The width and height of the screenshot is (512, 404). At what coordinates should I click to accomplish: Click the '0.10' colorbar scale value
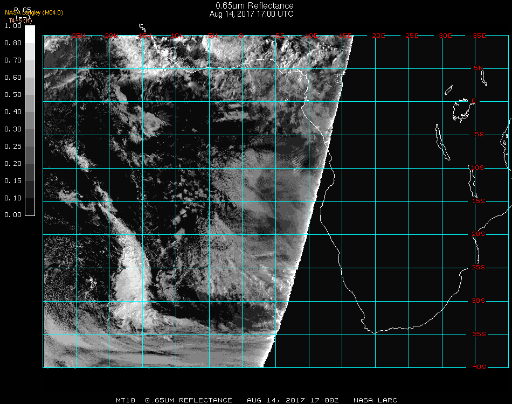[13, 198]
